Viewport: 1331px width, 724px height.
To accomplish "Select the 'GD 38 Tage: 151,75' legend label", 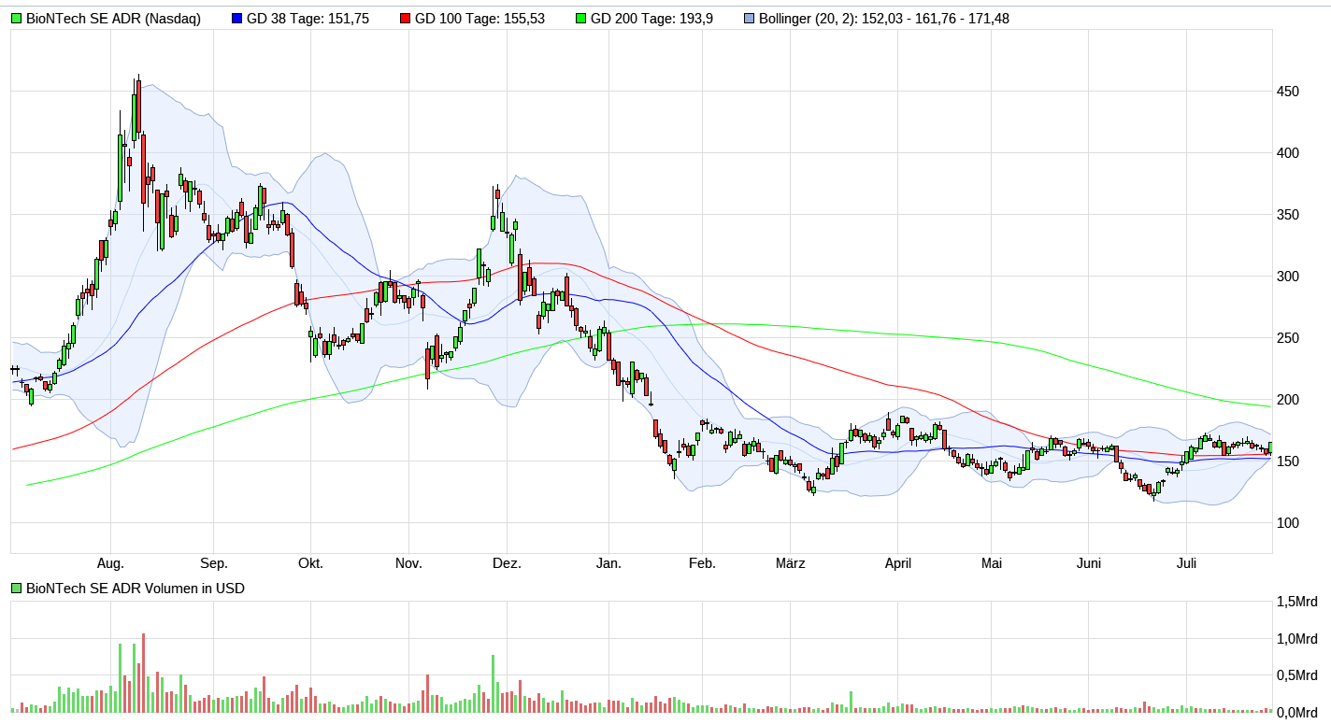I will (308, 19).
